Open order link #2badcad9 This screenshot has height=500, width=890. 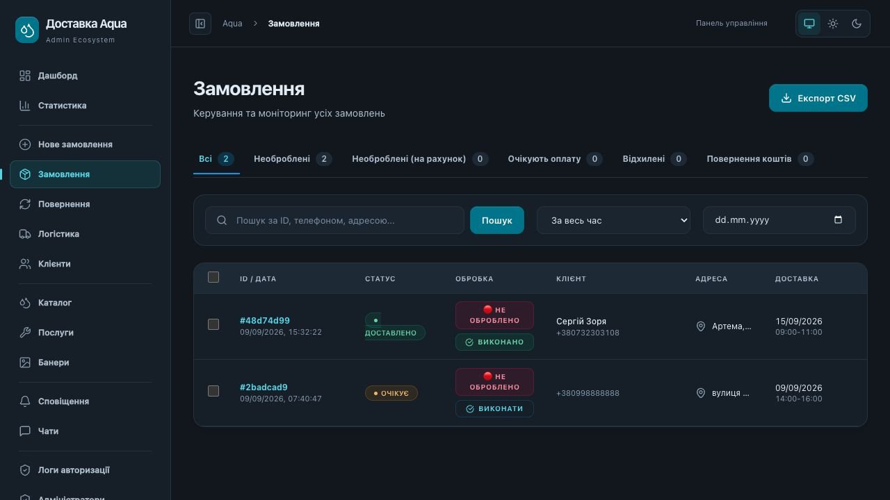(264, 387)
